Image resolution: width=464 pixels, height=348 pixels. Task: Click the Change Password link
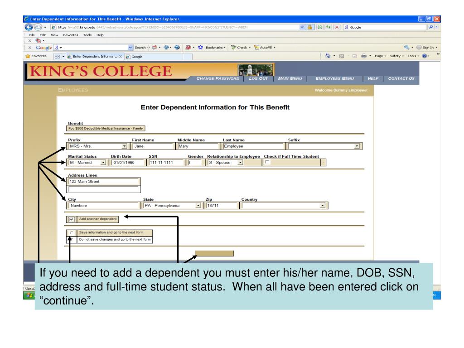pyautogui.click(x=218, y=78)
